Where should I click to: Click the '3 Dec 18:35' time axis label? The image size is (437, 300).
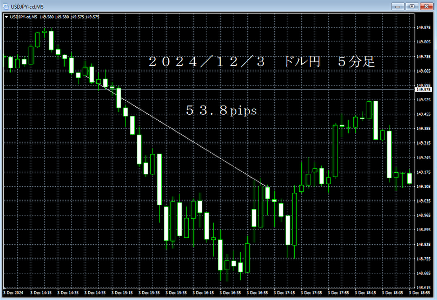[393, 293]
